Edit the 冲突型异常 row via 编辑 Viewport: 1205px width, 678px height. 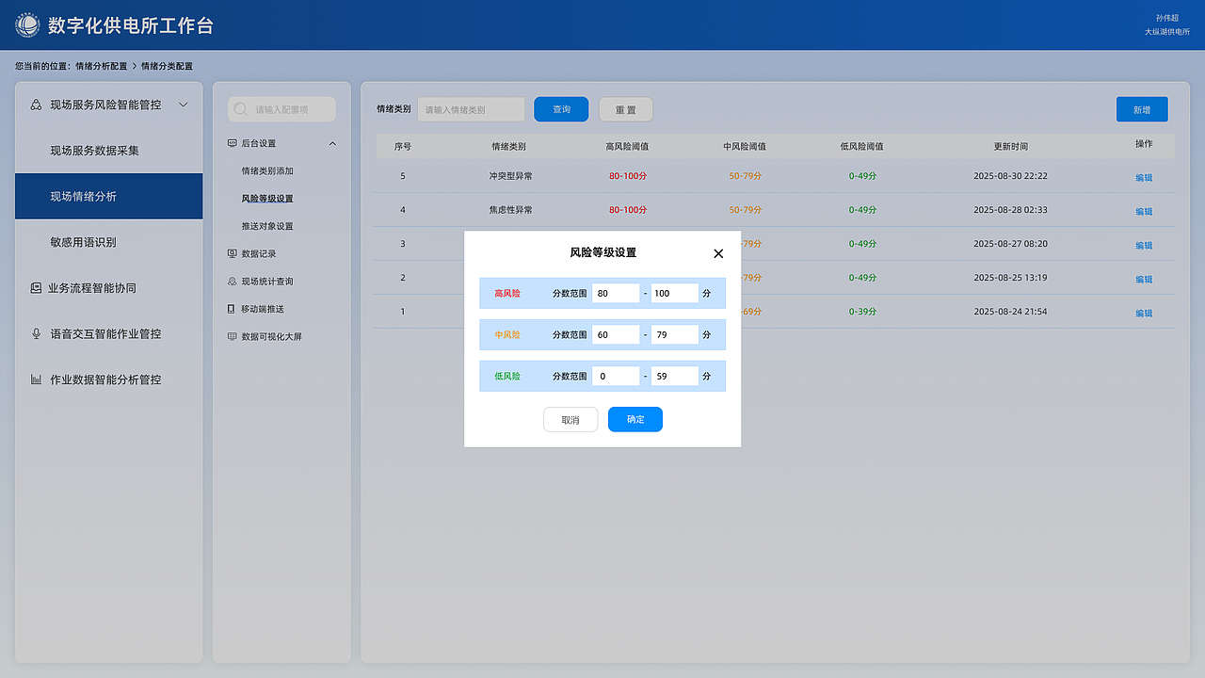point(1144,177)
